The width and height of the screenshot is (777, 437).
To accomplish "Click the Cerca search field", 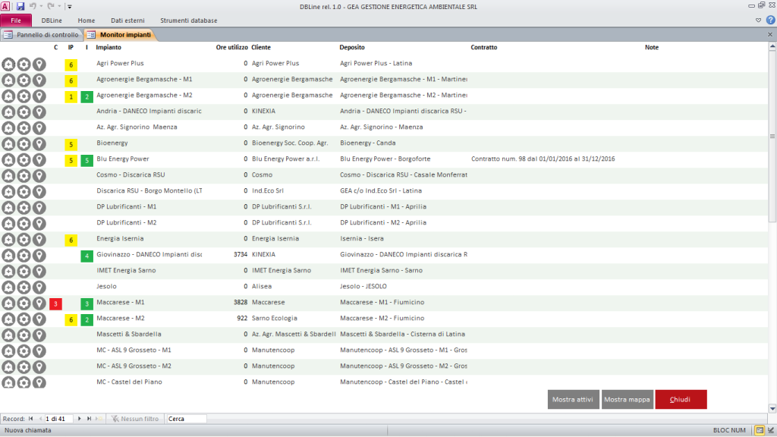I will pyautogui.click(x=187, y=419).
